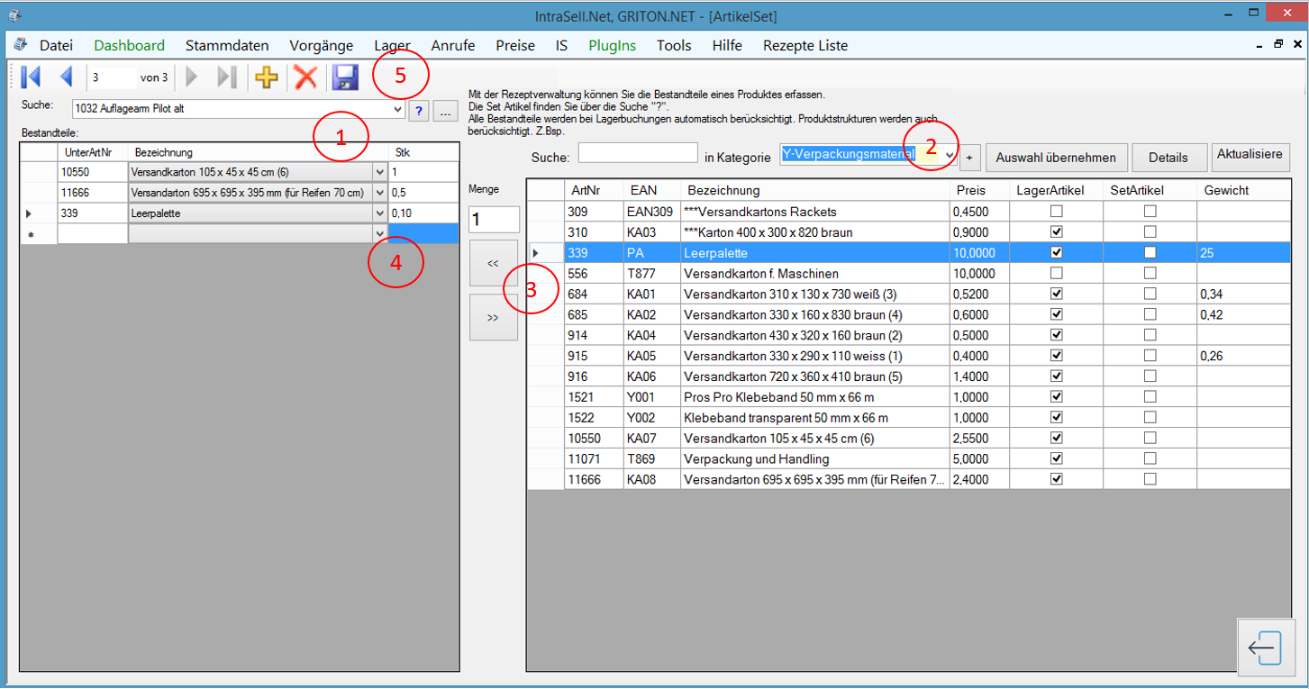The width and height of the screenshot is (1309, 689).
Task: Toggle LagerArtikel checkbox for Versandkartons Rackets
Action: tap(1057, 212)
